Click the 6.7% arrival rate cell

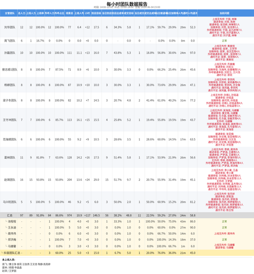tap(117, 253)
